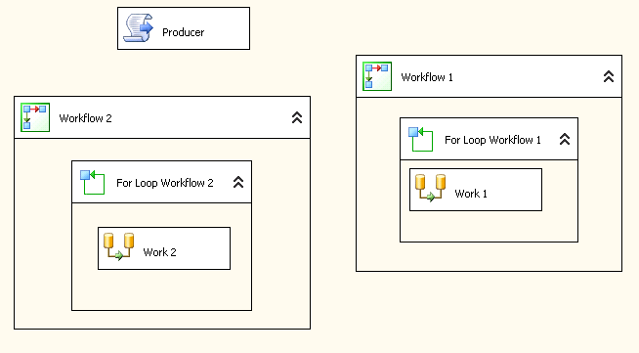Viewport: 639px width, 353px height.
Task: Collapse the For Loop Workflow 1 container
Action: 565,140
